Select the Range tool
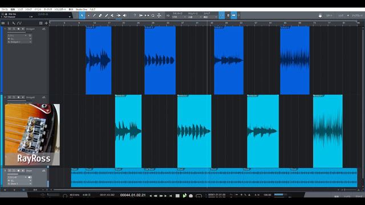 88,15
